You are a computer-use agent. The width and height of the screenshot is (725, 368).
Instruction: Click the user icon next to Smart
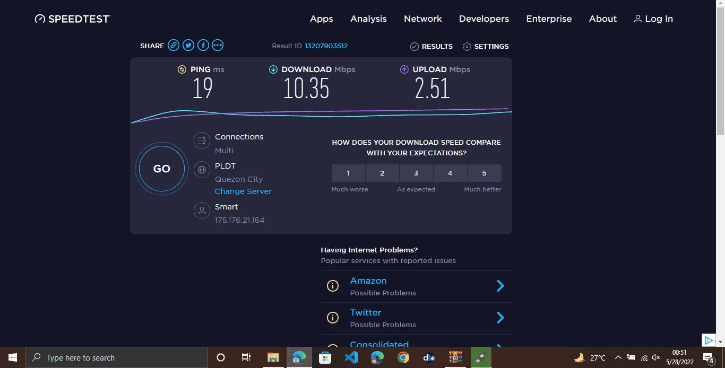click(x=201, y=211)
